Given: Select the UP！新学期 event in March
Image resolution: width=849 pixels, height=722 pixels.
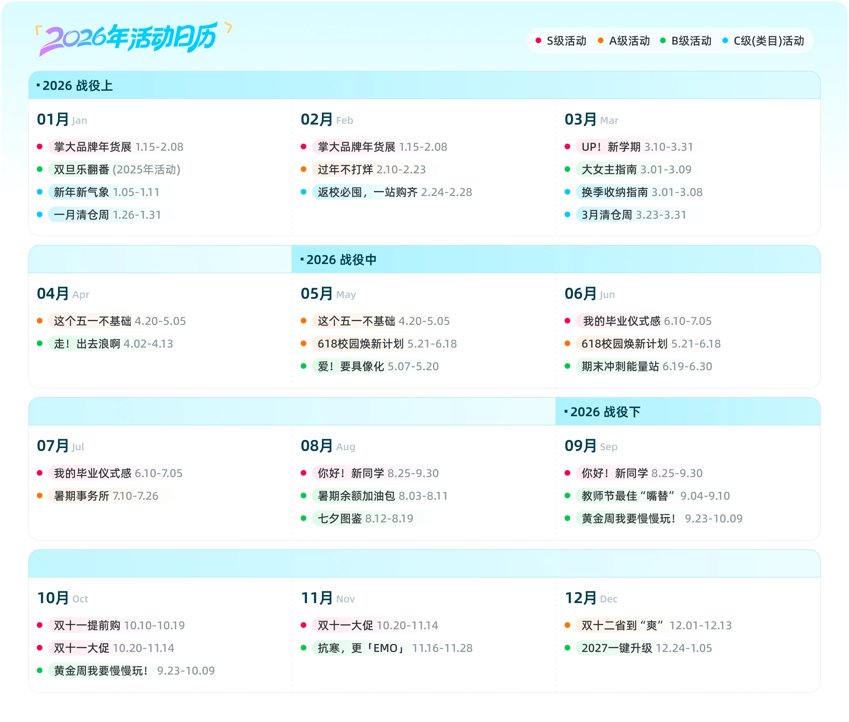Looking at the screenshot, I should point(611,147).
